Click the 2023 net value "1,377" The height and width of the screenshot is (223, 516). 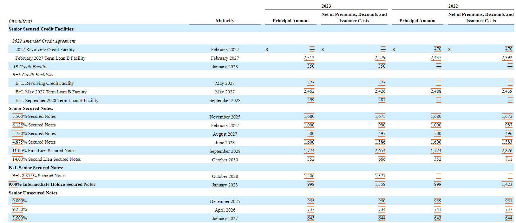click(380, 176)
